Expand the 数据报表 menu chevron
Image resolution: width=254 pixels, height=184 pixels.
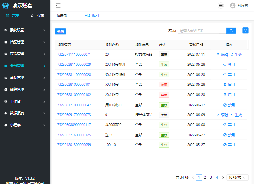44,113
